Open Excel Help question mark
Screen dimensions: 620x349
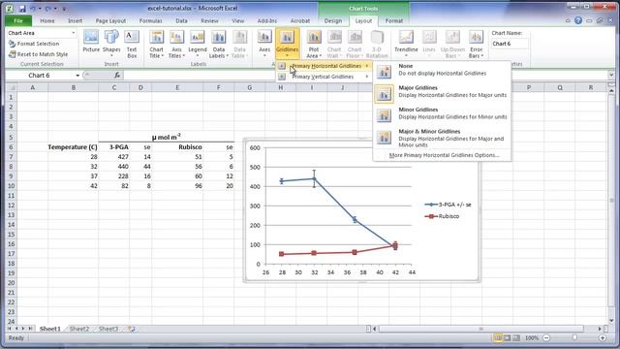(x=578, y=20)
